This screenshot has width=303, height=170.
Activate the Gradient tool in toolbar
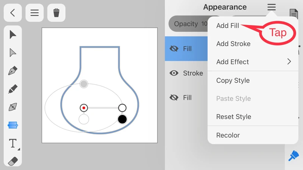(x=13, y=125)
